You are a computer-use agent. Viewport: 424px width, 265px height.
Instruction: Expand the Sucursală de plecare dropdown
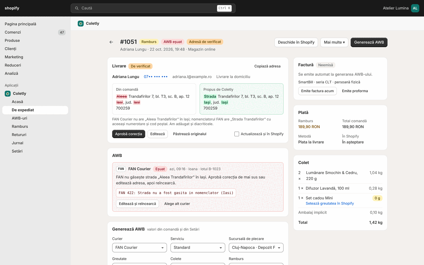tap(256, 248)
